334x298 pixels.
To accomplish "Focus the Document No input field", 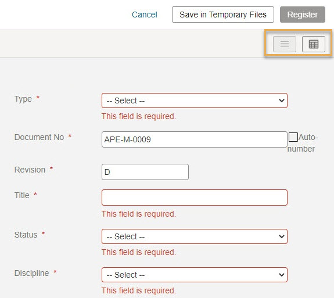I will pos(195,139).
